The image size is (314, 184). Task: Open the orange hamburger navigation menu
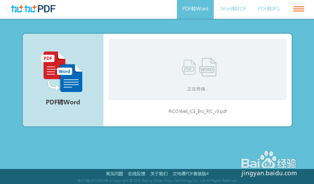coord(298,9)
